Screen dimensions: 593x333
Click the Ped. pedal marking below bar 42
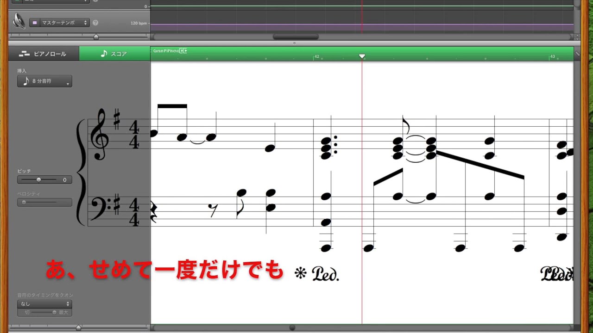click(325, 273)
